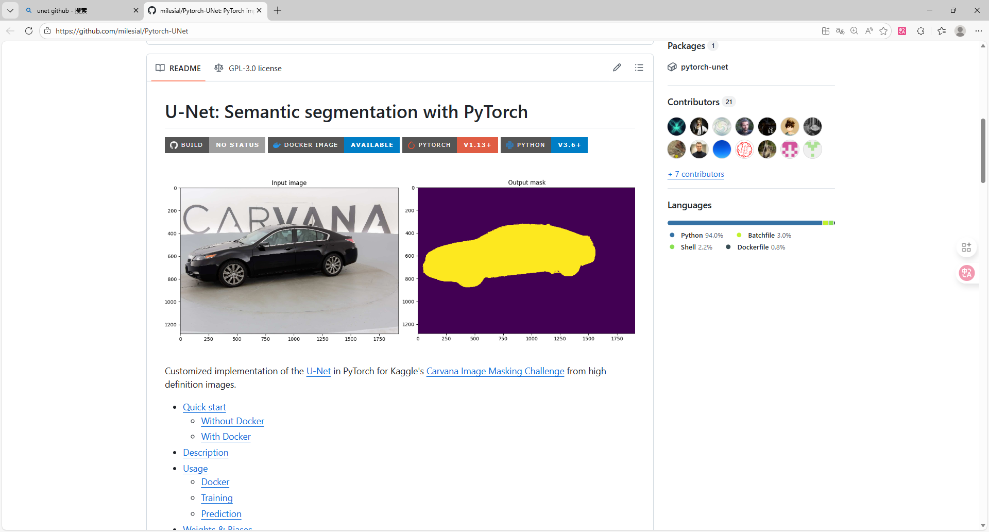Image resolution: width=989 pixels, height=532 pixels.
Task: Reload the current page
Action: click(x=29, y=31)
